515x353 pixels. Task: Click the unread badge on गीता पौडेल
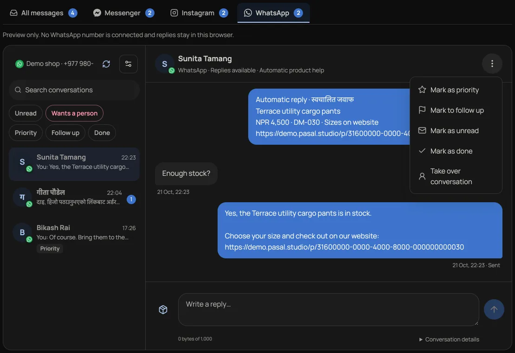click(x=131, y=199)
